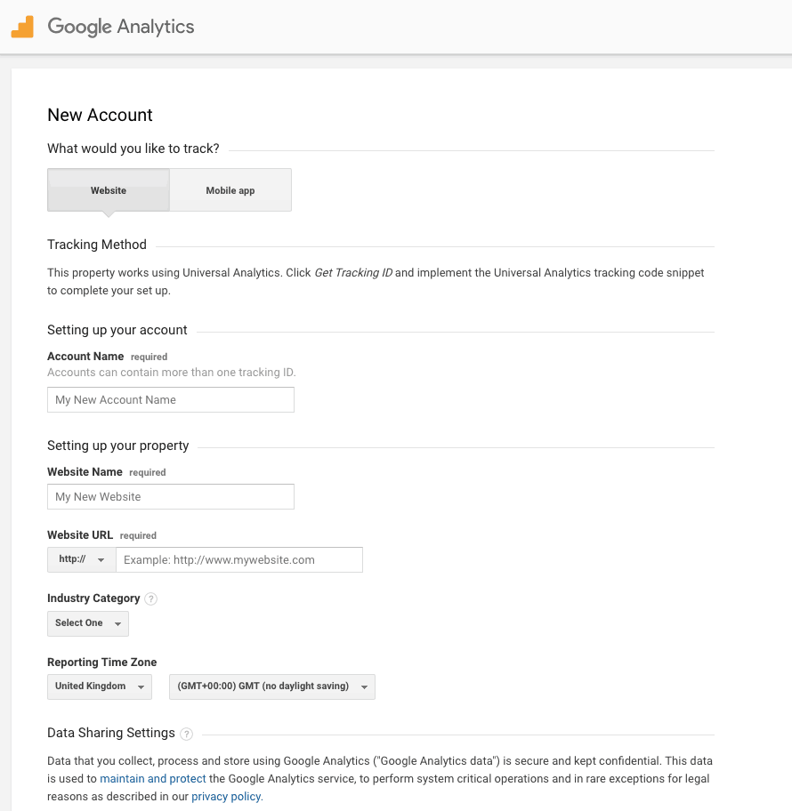The height and width of the screenshot is (811, 792).
Task: Open the privacy policy link
Action: click(225, 796)
